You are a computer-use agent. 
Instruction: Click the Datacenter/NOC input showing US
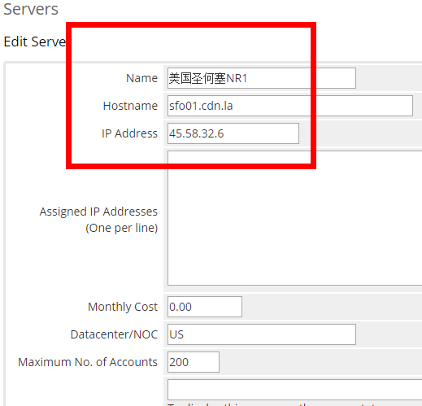262,334
